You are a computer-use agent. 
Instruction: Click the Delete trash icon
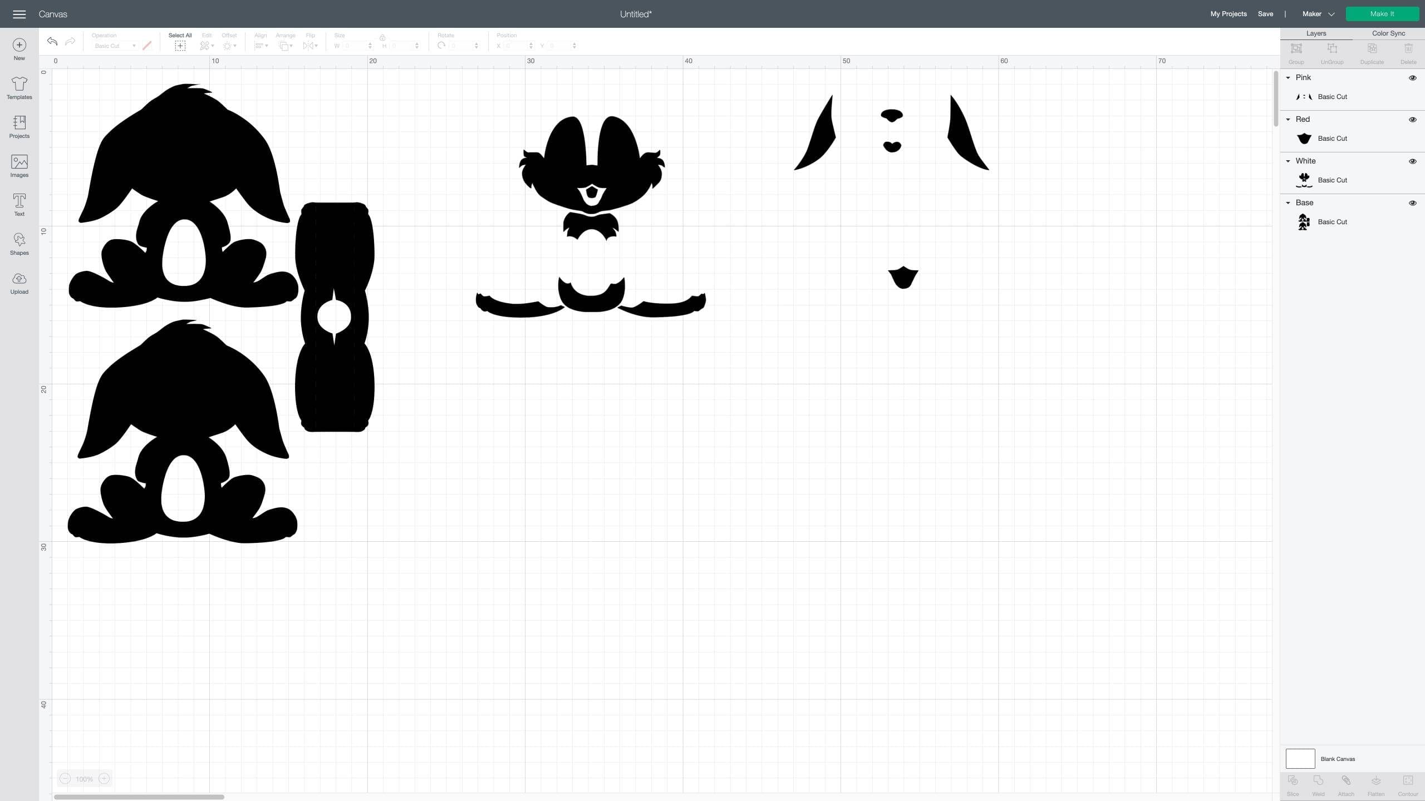coord(1408,49)
